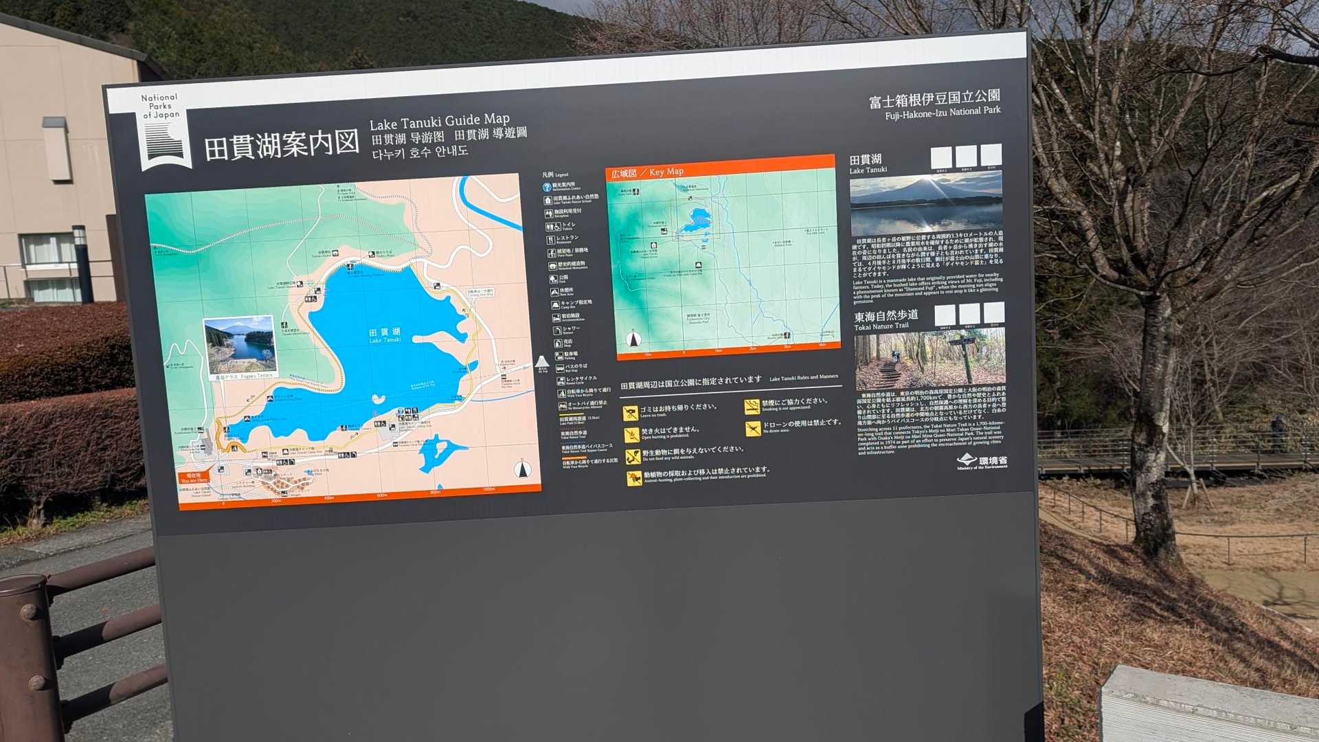Click the Key Map north compass arrow

click(x=633, y=338)
